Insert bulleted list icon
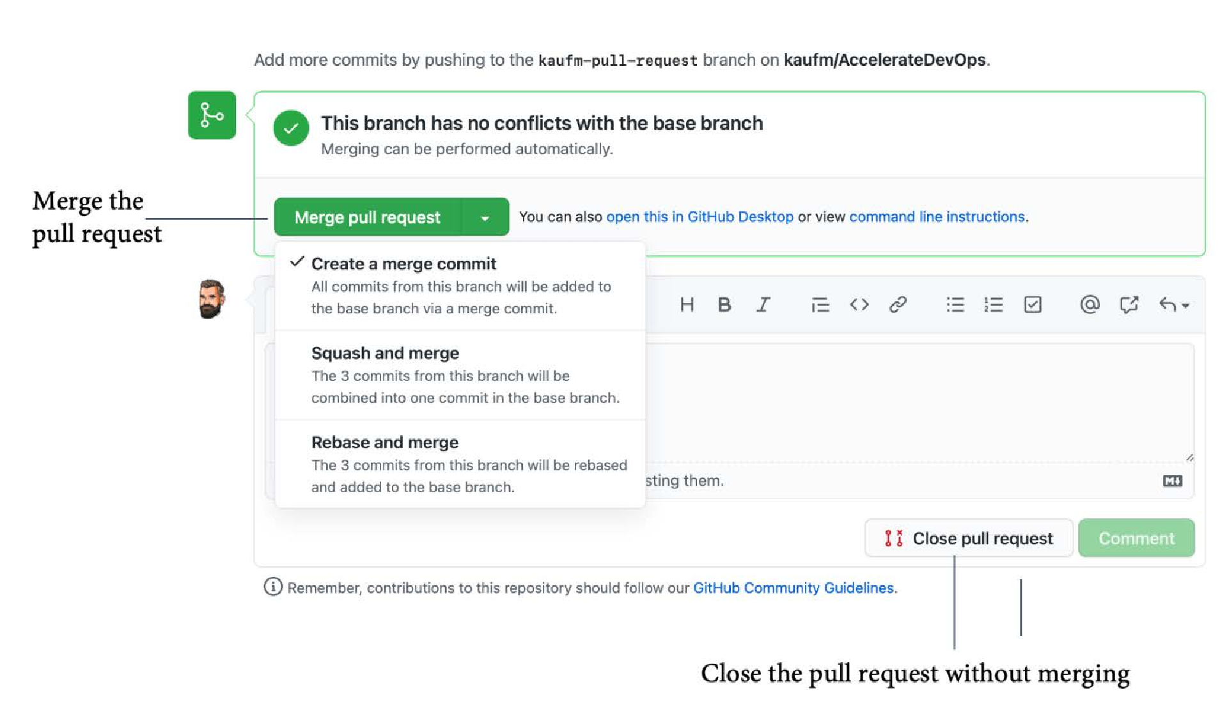Screen dimensions: 1220x705 [x=955, y=305]
